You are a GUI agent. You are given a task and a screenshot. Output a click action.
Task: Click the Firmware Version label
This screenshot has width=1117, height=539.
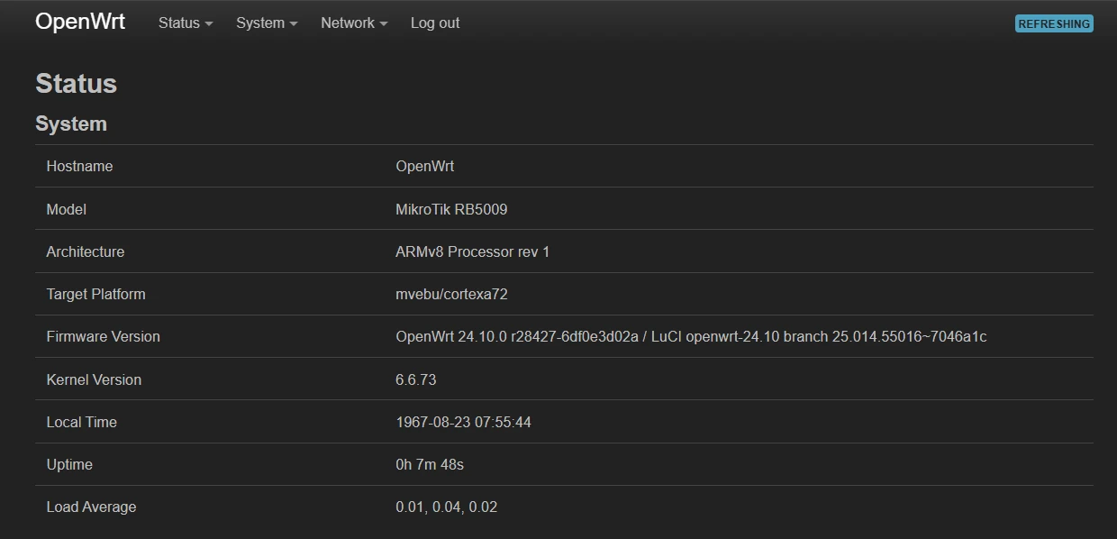coord(103,336)
